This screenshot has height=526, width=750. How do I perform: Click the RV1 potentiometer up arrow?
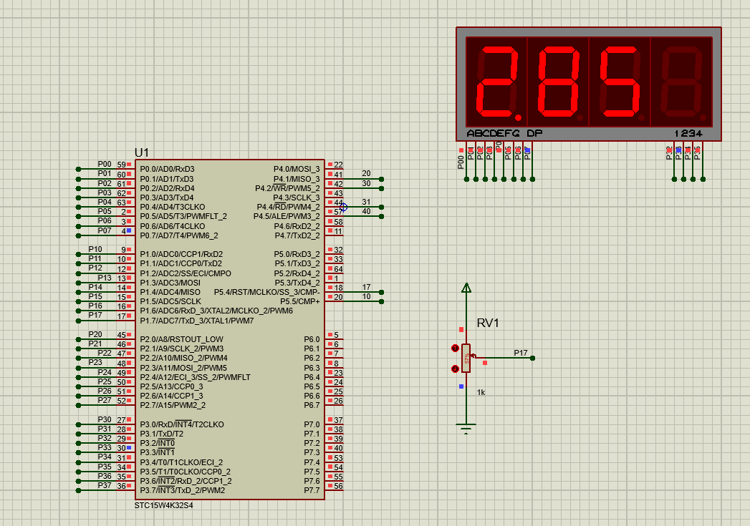(455, 348)
